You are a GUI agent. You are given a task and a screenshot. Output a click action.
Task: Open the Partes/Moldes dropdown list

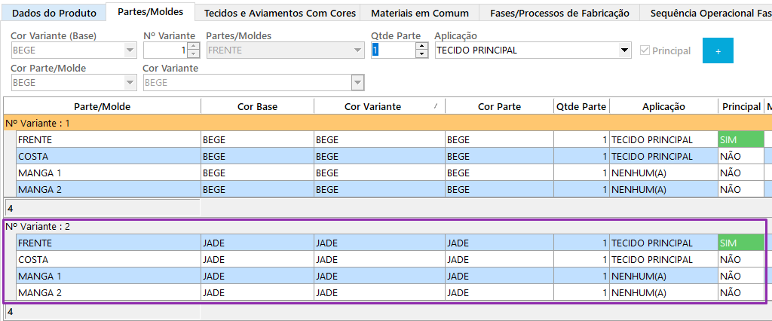357,50
